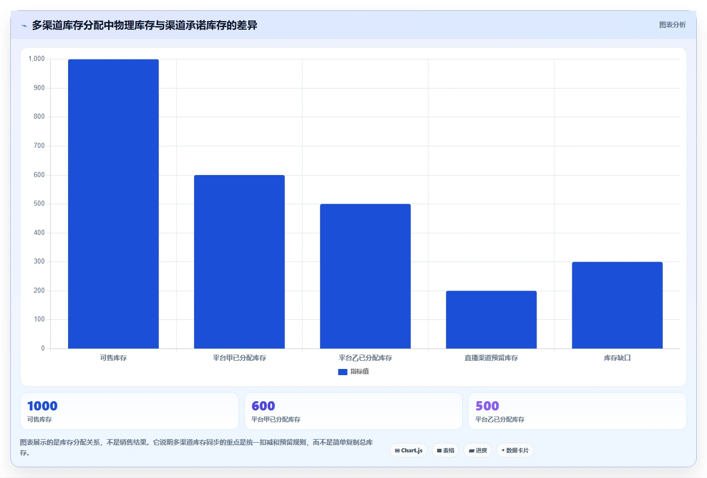707x478 pixels.
Task: Click the 平台甲已分配库存 bar
Action: tap(239, 262)
